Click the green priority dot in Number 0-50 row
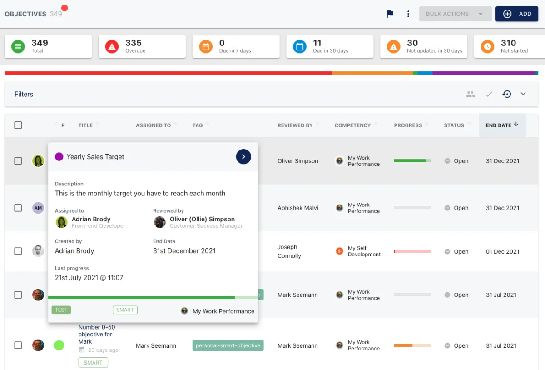545x370 pixels. click(59, 345)
